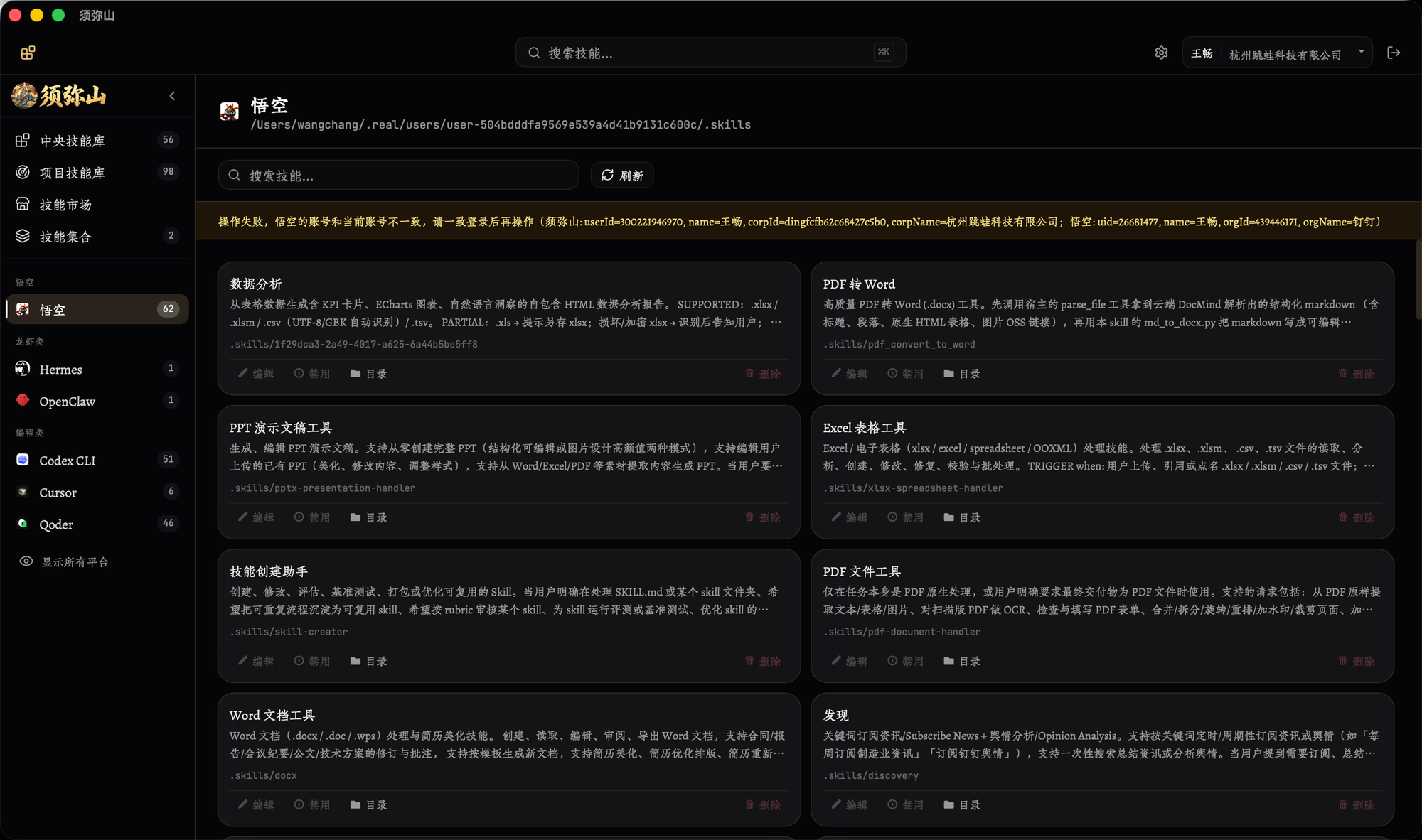Disable the Word 文档工具 skill
This screenshot has width=1422, height=840.
point(312,804)
